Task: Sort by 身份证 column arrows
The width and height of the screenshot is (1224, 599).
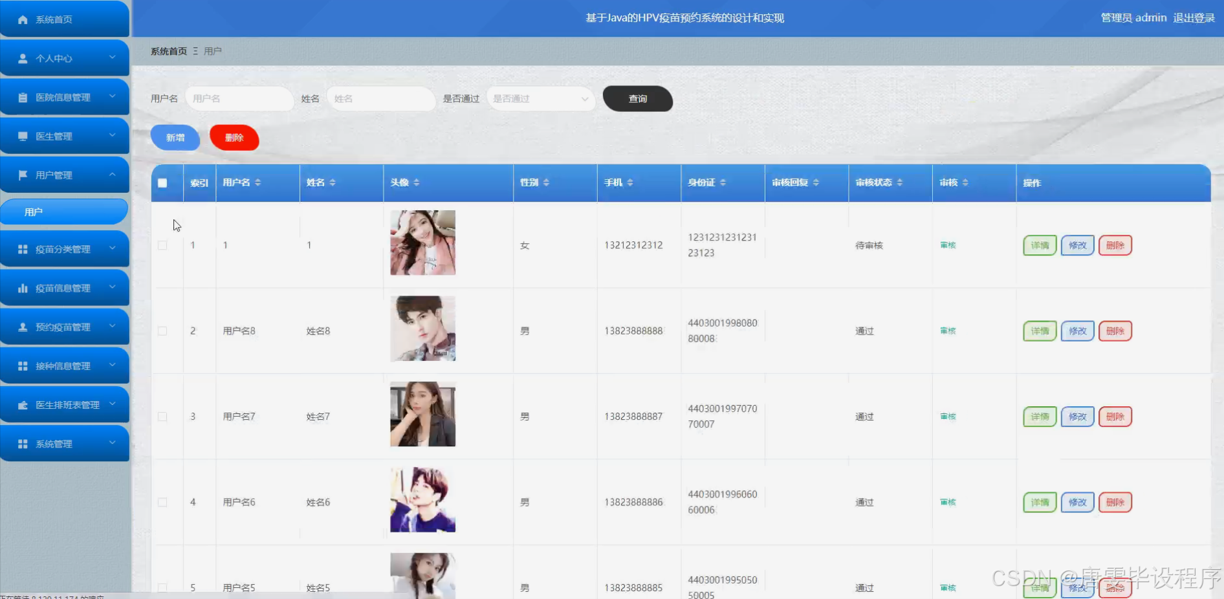Action: pyautogui.click(x=723, y=182)
